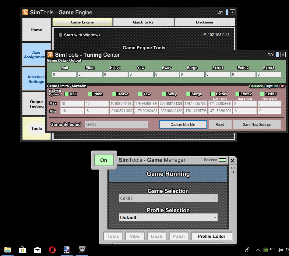Open File Explorer from the taskbar

[x=8, y=250]
